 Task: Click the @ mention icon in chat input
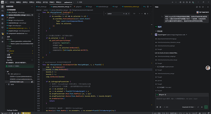tap(157, 107)
